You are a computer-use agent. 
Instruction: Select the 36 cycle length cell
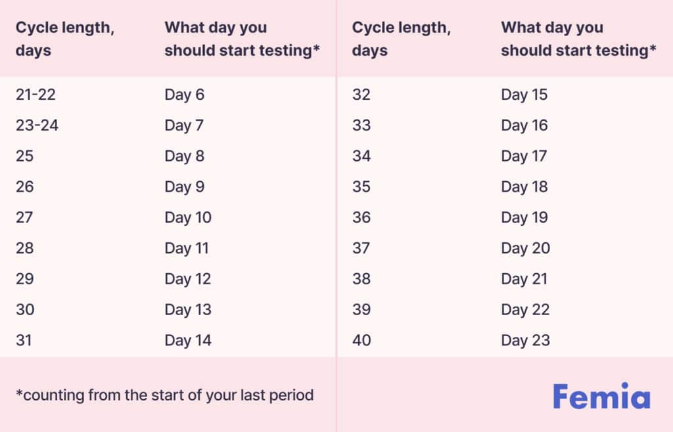361,217
